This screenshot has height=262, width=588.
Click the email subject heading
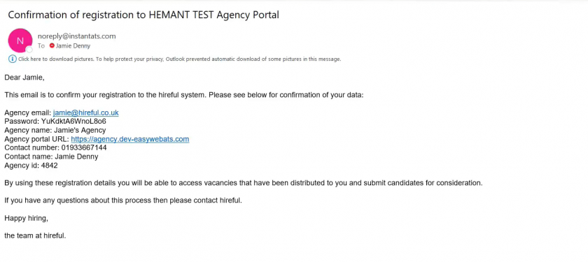click(x=143, y=15)
